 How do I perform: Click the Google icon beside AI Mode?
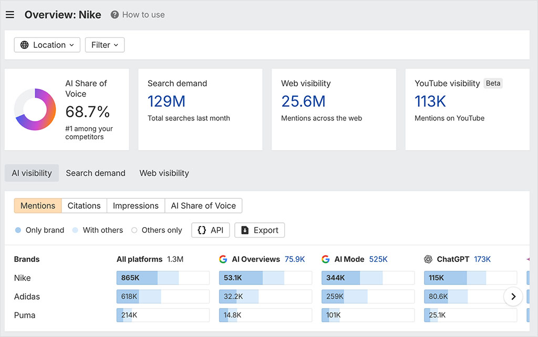tap(325, 259)
